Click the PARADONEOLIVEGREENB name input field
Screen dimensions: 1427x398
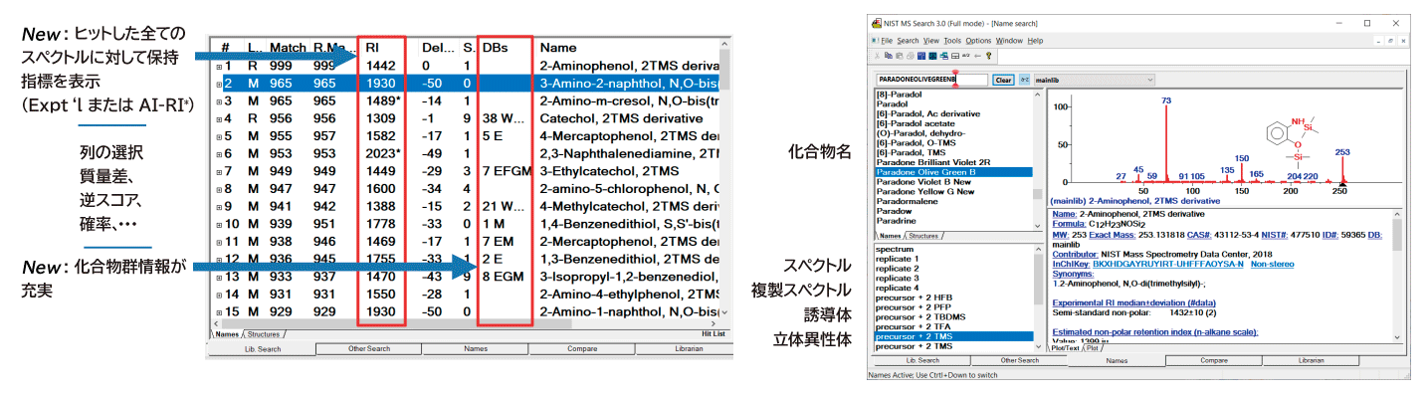pyautogui.click(x=931, y=80)
